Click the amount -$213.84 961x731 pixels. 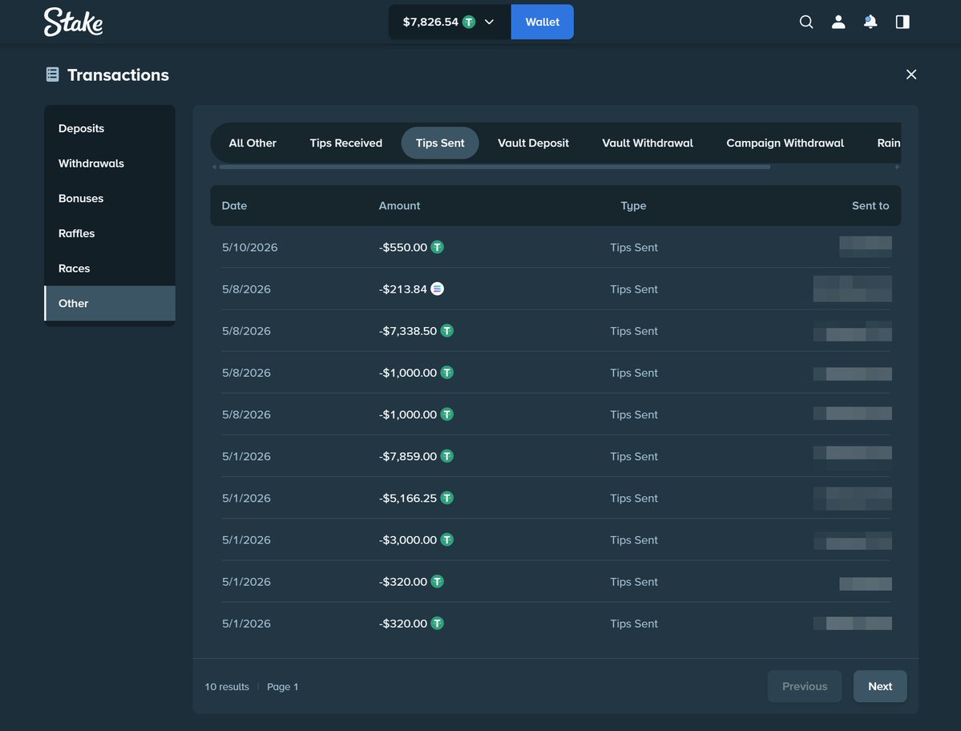(x=402, y=289)
